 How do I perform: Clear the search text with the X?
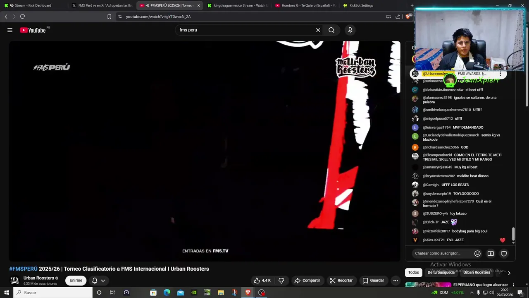pos(318,30)
